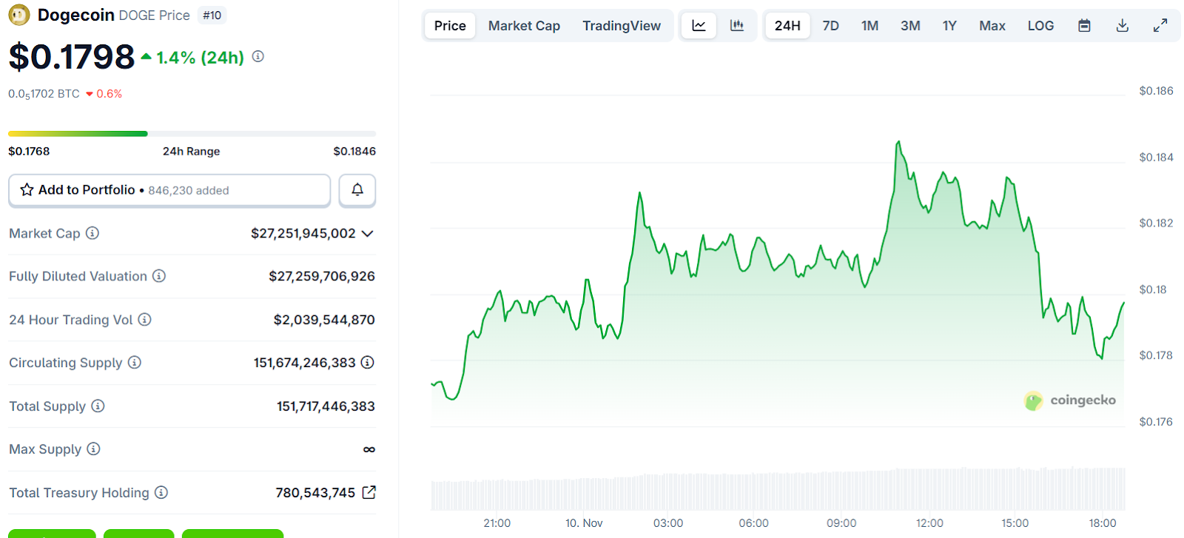Select the Max time range button

point(992,26)
